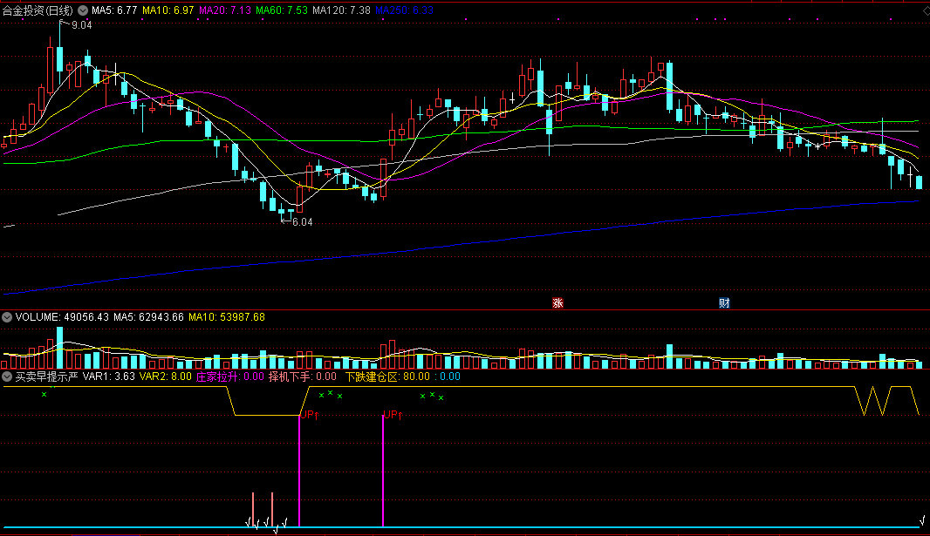Click the MA120: 7.38 label
Screen dimensions: 930x536
coord(342,10)
